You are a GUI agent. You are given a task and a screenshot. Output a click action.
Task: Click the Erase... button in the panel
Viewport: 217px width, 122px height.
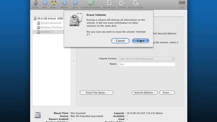click(167, 93)
